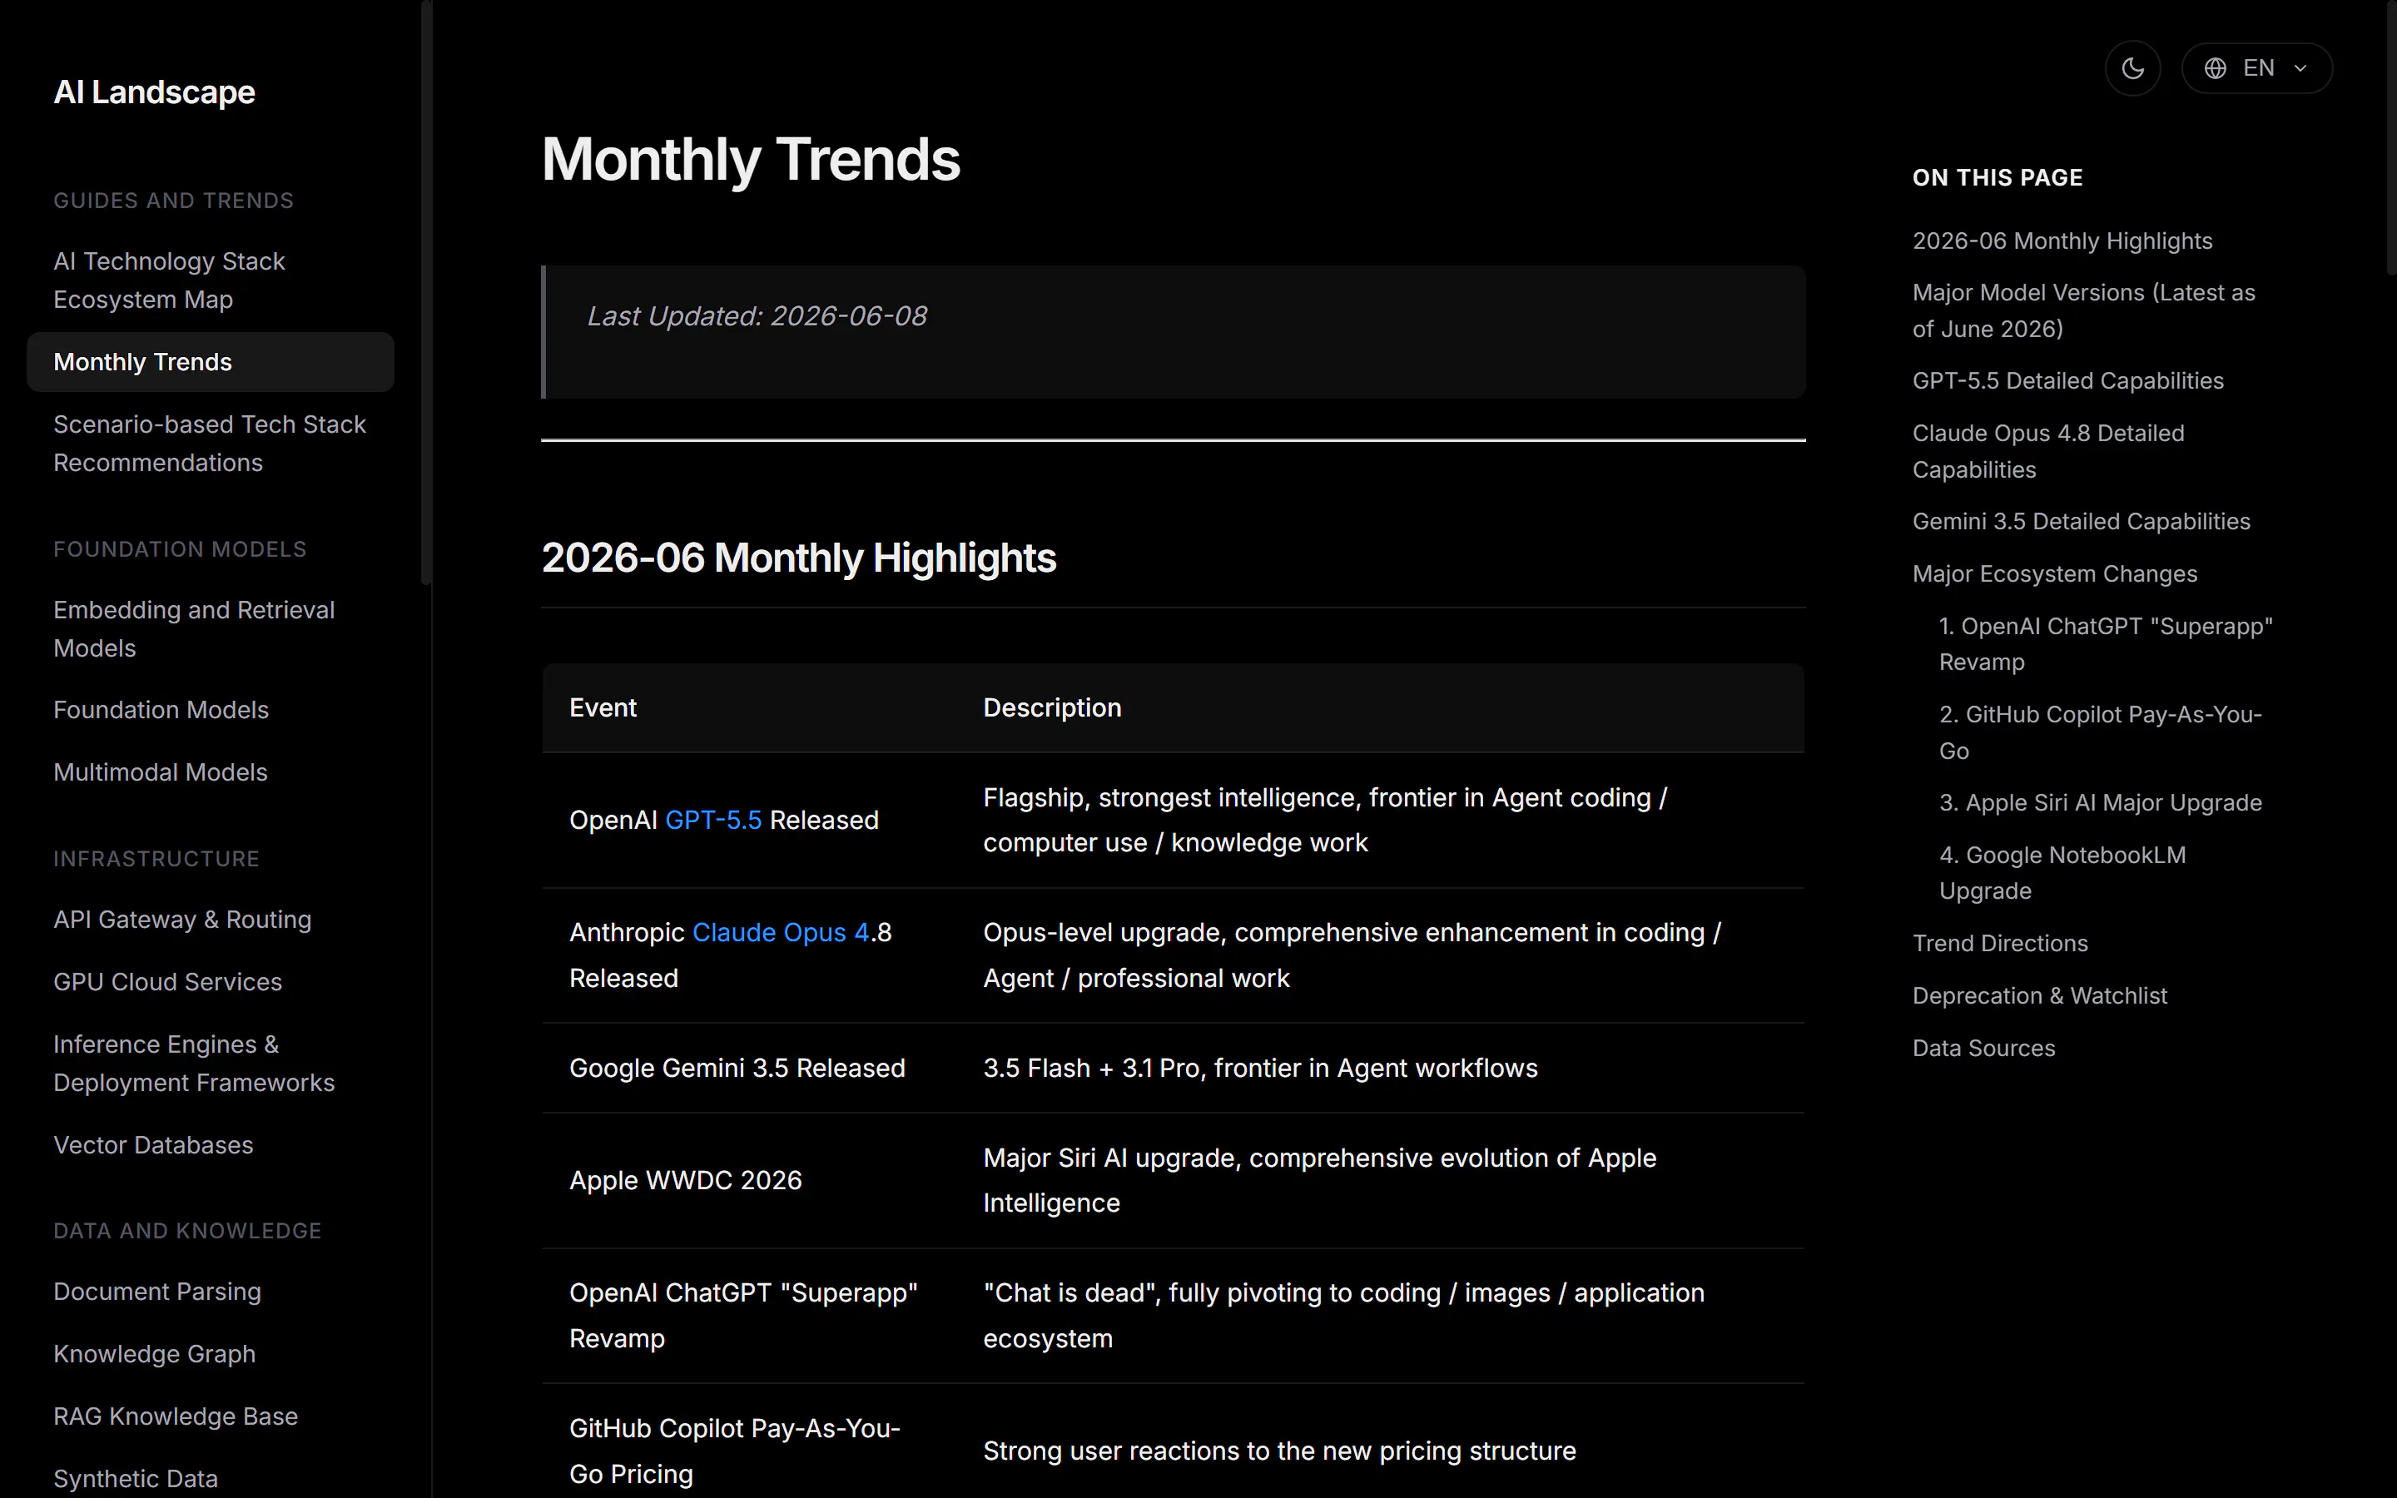Click the FOUNDATION MODELS section label

click(181, 550)
